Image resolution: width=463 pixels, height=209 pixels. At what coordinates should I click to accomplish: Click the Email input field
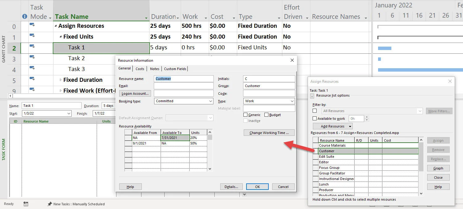[x=184, y=86]
